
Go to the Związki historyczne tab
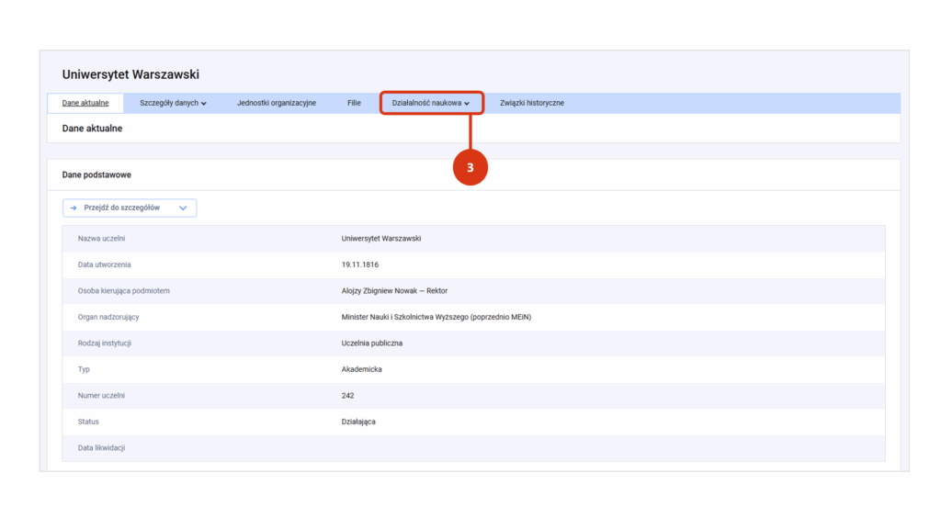coord(532,103)
